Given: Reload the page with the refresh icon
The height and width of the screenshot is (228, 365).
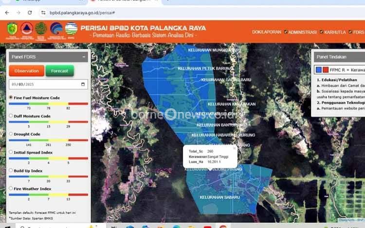Looking at the screenshot, I should point(30,13).
